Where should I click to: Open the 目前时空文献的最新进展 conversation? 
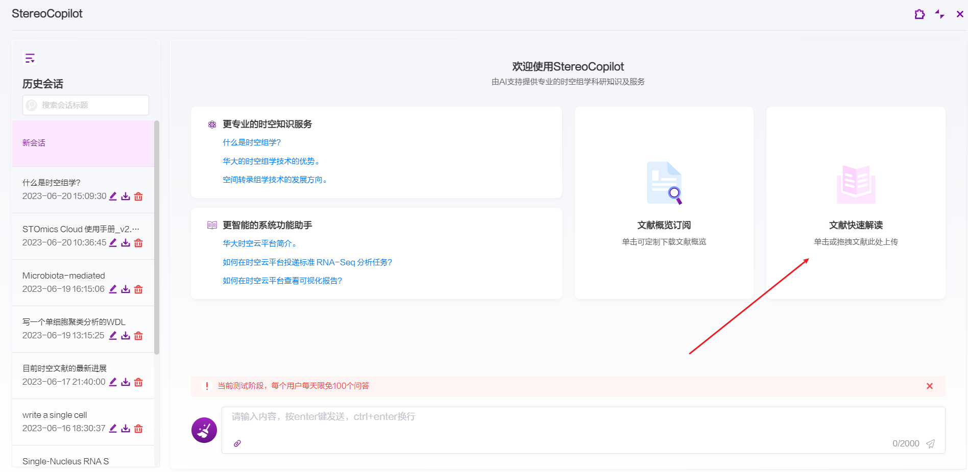click(83, 376)
